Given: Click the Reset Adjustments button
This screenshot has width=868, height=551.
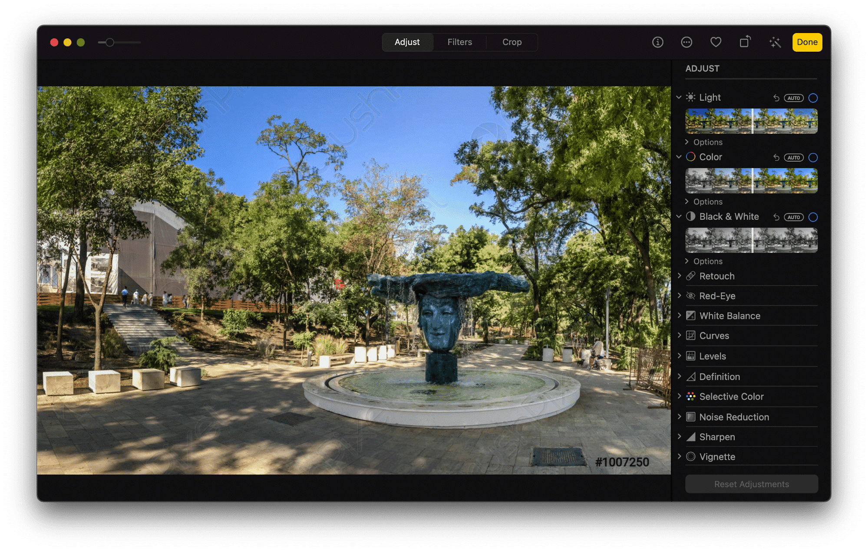Looking at the screenshot, I should tap(751, 484).
